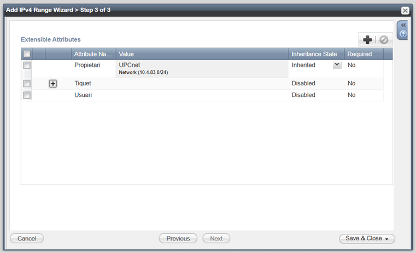Open the Inherited state dropdown arrow
Image resolution: width=416 pixels, height=253 pixels.
pos(337,65)
